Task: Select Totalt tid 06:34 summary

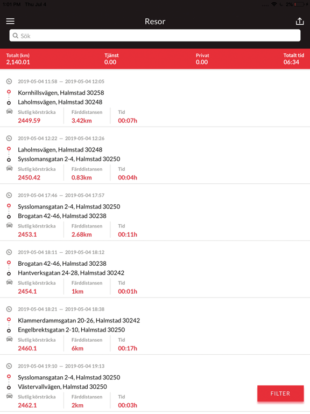Action: (293, 59)
